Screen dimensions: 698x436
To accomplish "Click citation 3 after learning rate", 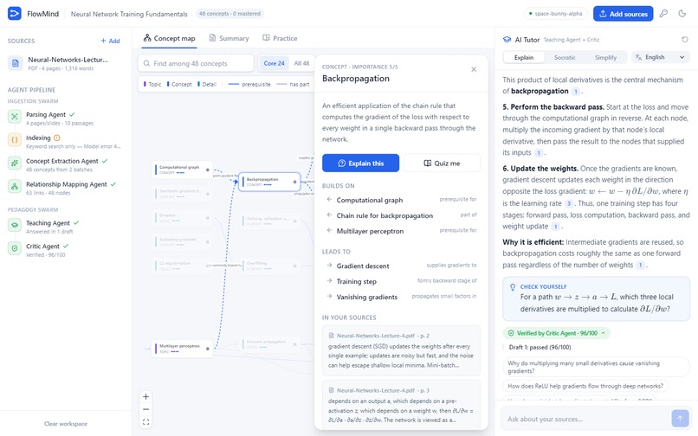I will click(x=568, y=204).
